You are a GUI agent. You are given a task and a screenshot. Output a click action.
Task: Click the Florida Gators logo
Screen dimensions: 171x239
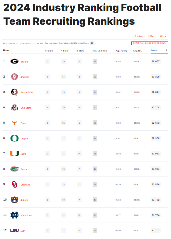point(14,169)
